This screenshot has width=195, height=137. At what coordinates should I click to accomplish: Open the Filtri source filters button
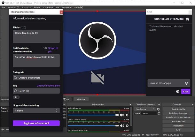(x=67, y=99)
